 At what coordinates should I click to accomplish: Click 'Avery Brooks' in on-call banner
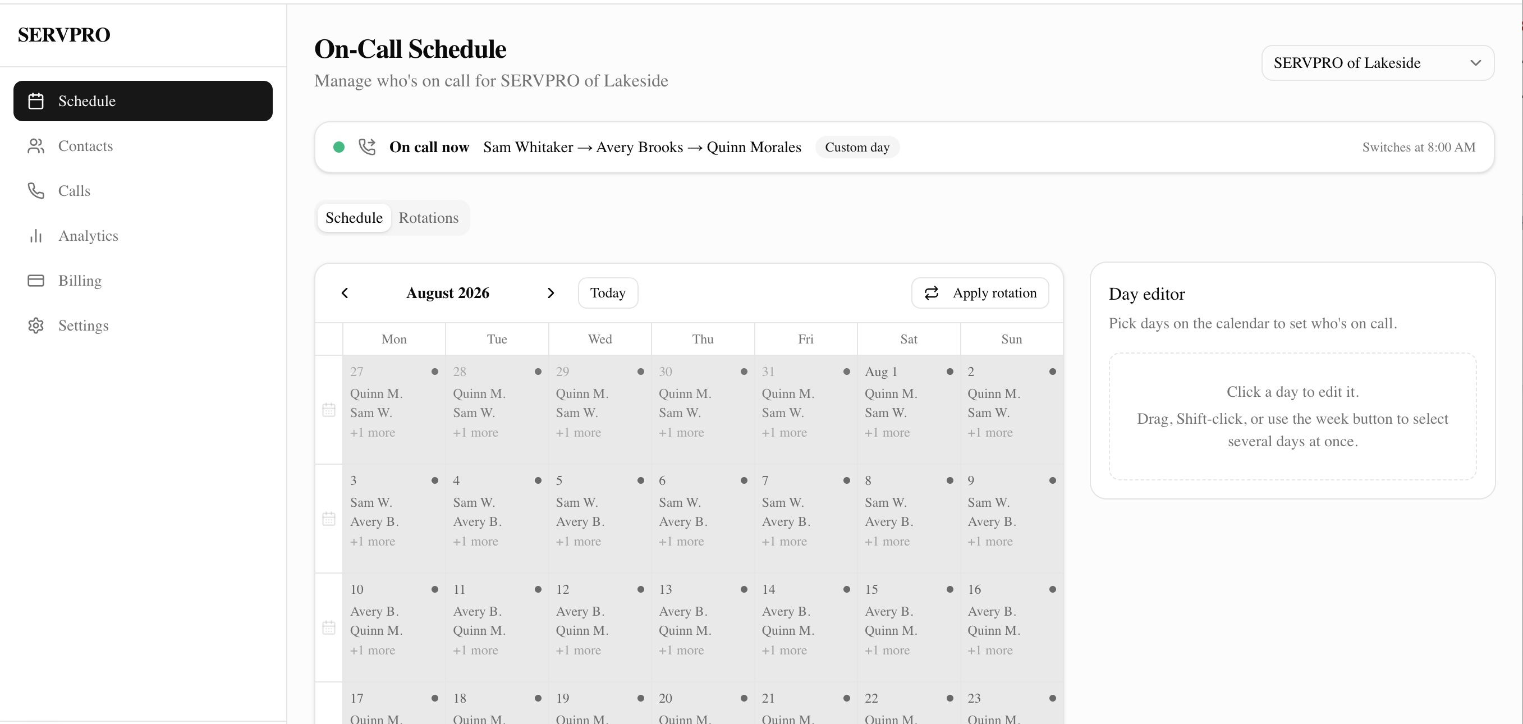click(x=640, y=147)
